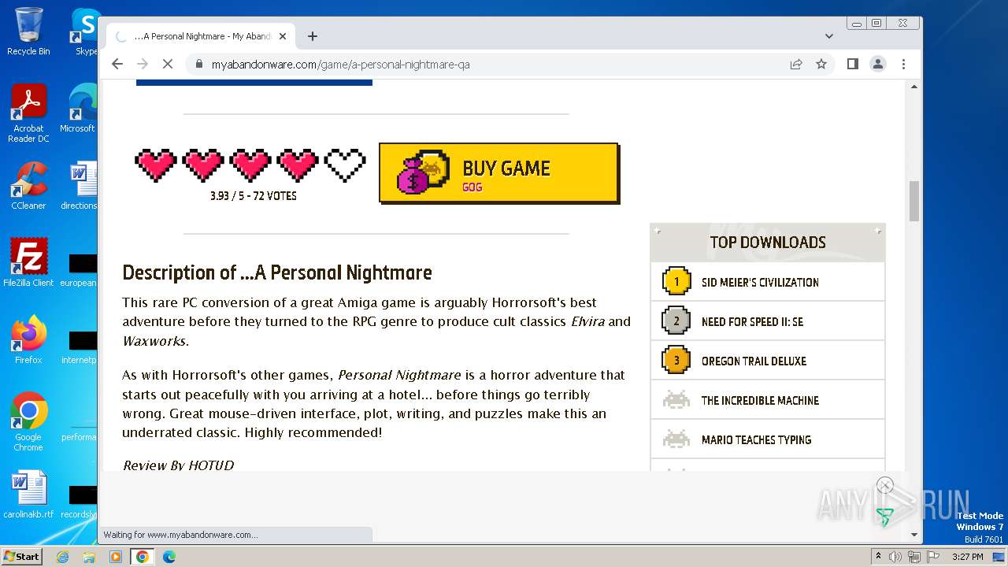This screenshot has width=1008, height=567.
Task: Select the carolinakb.rtf desktop file
Action: tap(28, 495)
